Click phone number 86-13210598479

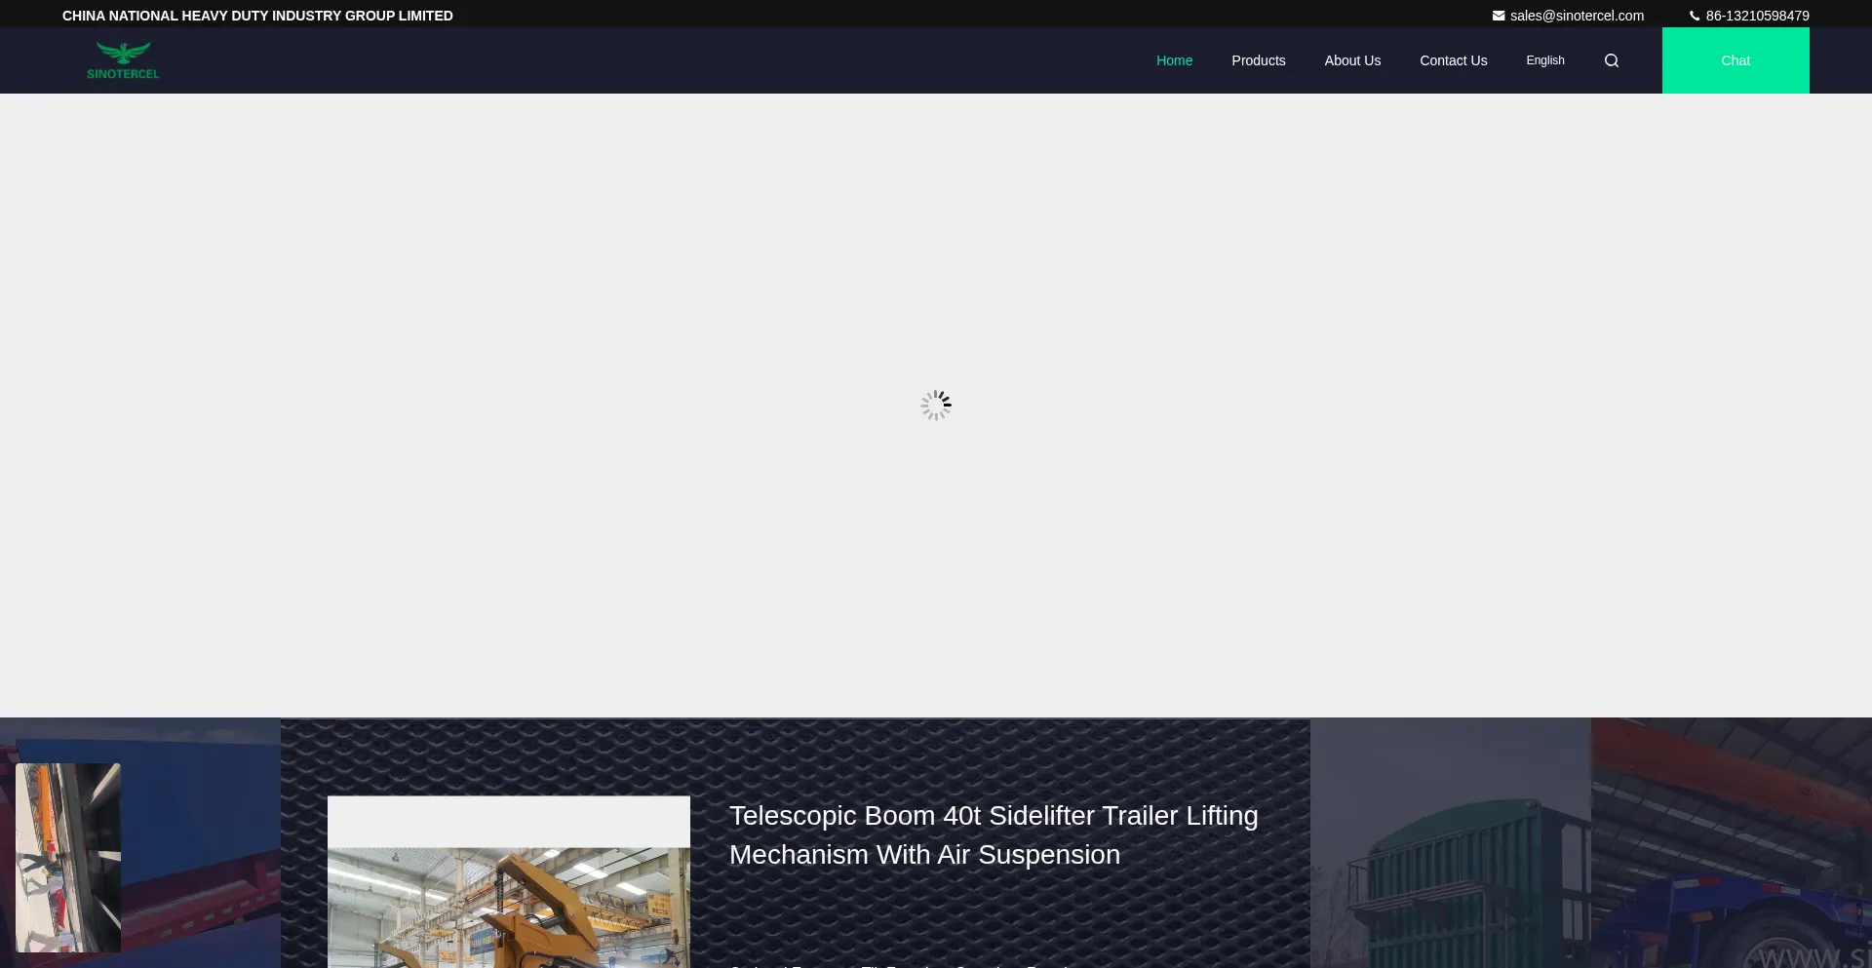(1757, 16)
